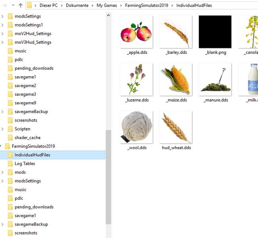Screen dimensions: 258x238
Task: Click the _wool.dds yarn ball icon
Action: coord(136,127)
